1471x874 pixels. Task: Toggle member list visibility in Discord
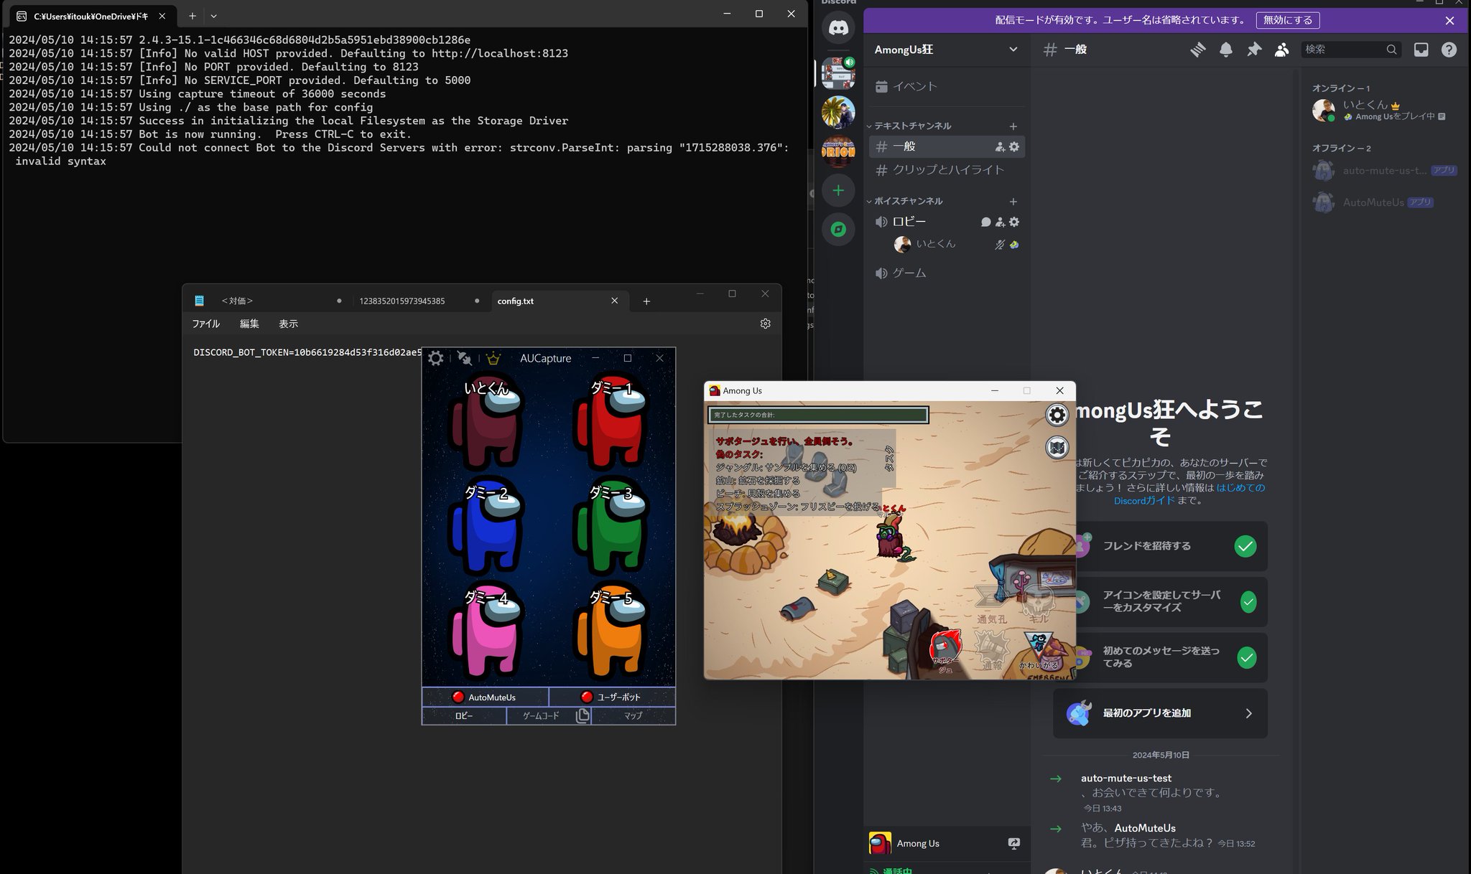coord(1281,50)
